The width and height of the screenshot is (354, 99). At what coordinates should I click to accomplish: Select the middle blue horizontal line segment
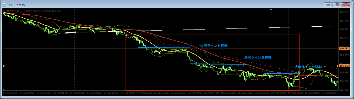coord(217,64)
